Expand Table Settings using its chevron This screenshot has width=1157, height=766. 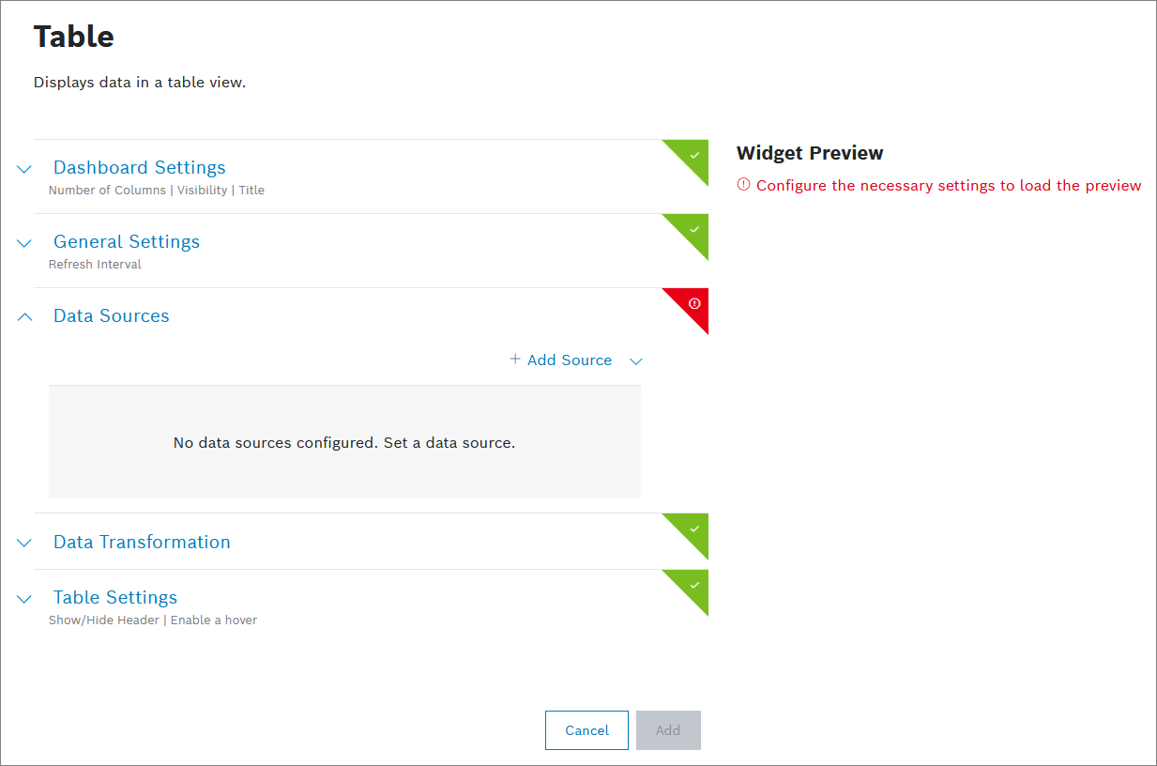(24, 599)
